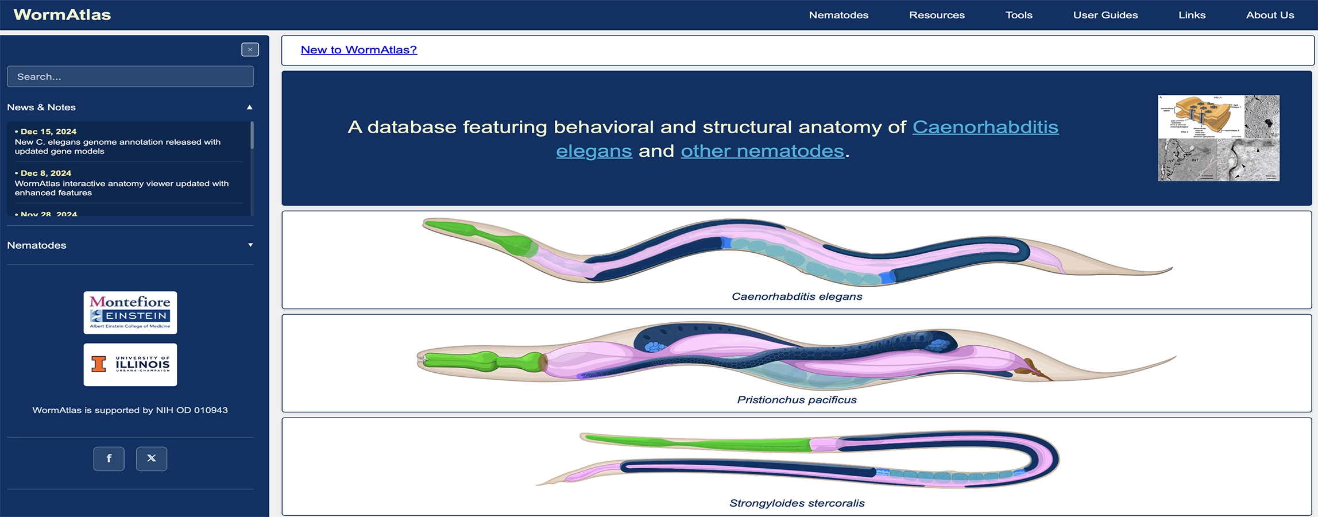Open the User Guides menu
The width and height of the screenshot is (1318, 517).
(x=1106, y=15)
